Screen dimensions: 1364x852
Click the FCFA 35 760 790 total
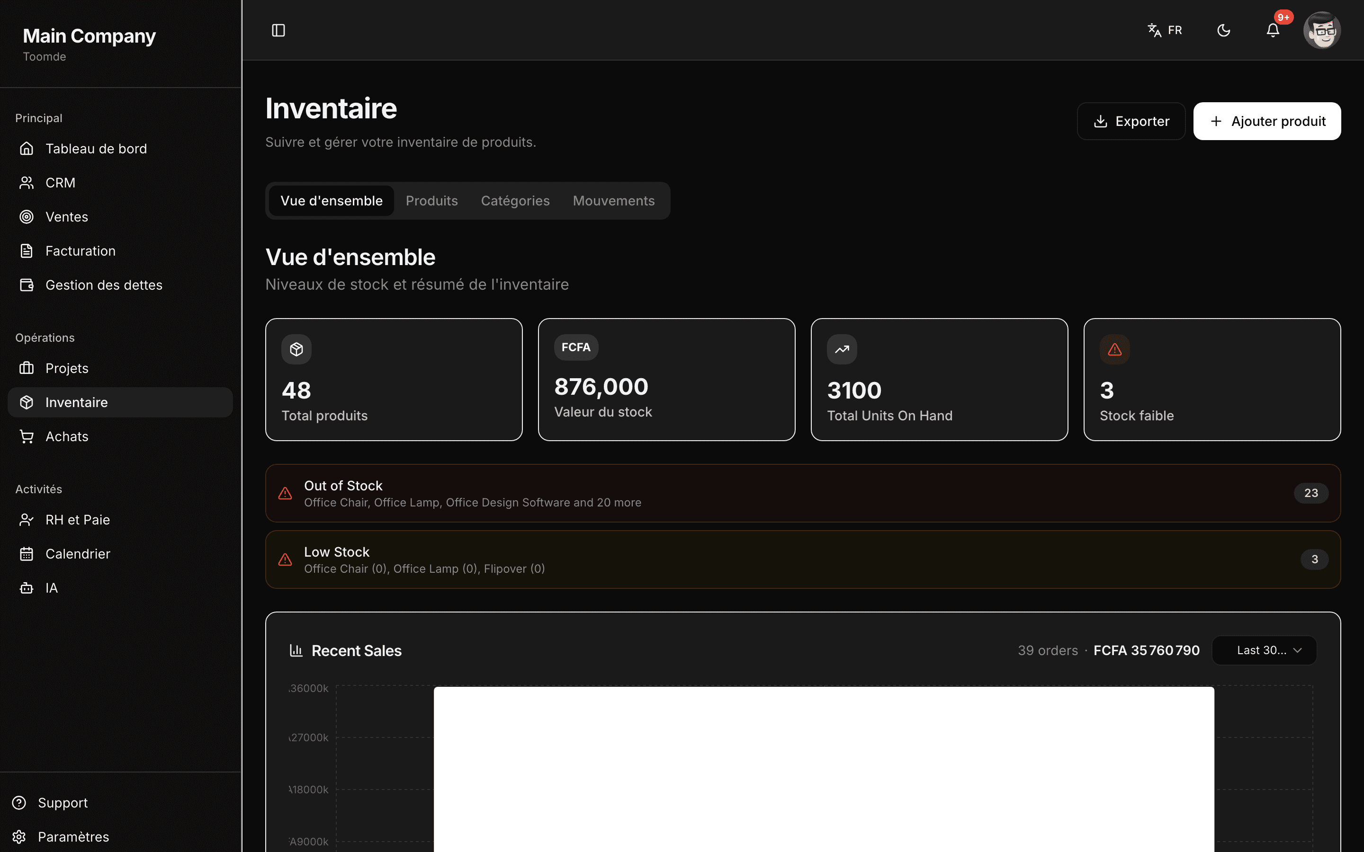1147,650
